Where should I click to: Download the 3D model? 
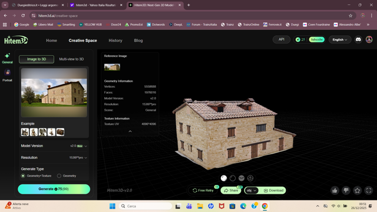tap(273, 190)
